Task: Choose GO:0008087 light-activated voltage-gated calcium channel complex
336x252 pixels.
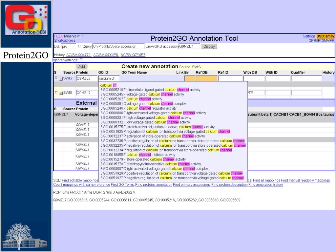Action: pyautogui.click(x=155, y=169)
